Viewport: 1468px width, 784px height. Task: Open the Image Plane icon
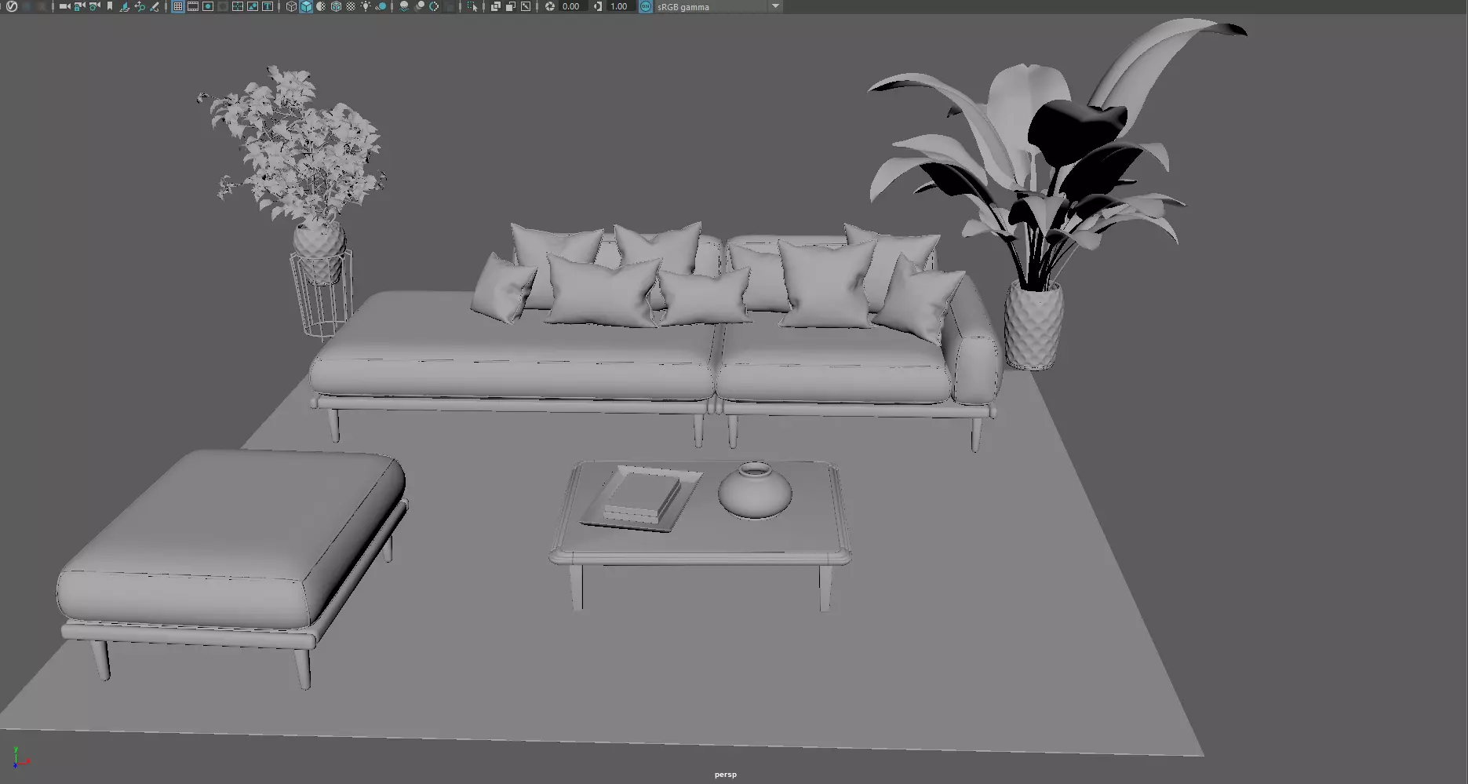click(125, 6)
